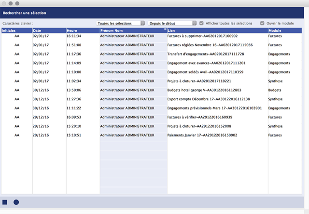309x214 pixels.
Task: Click the Initiales column header
Action: point(17,30)
